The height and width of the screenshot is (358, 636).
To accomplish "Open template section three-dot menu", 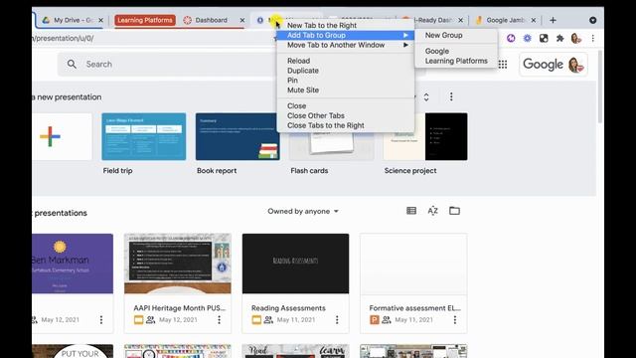I will click(x=451, y=96).
